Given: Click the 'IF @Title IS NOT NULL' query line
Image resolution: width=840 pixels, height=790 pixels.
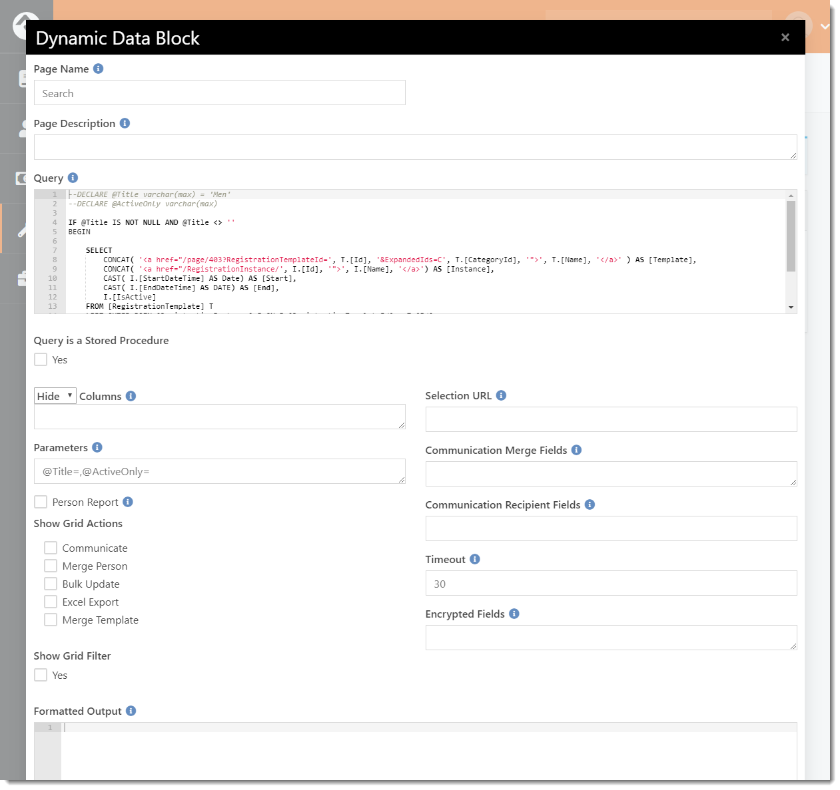Looking at the screenshot, I should coord(151,222).
